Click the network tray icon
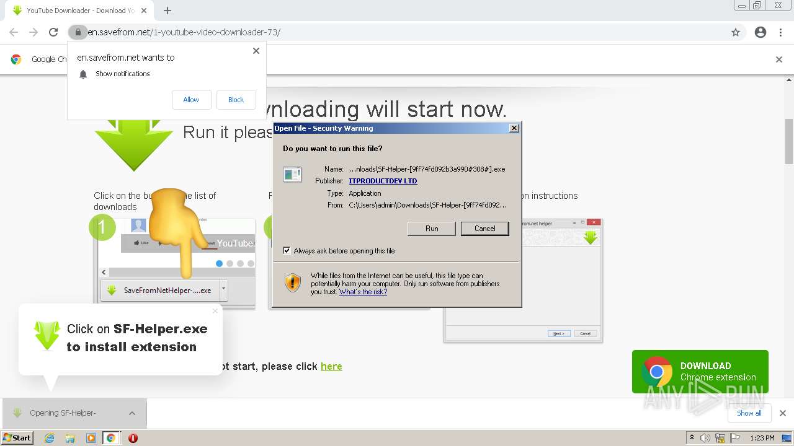The height and width of the screenshot is (446, 794). tap(720, 438)
